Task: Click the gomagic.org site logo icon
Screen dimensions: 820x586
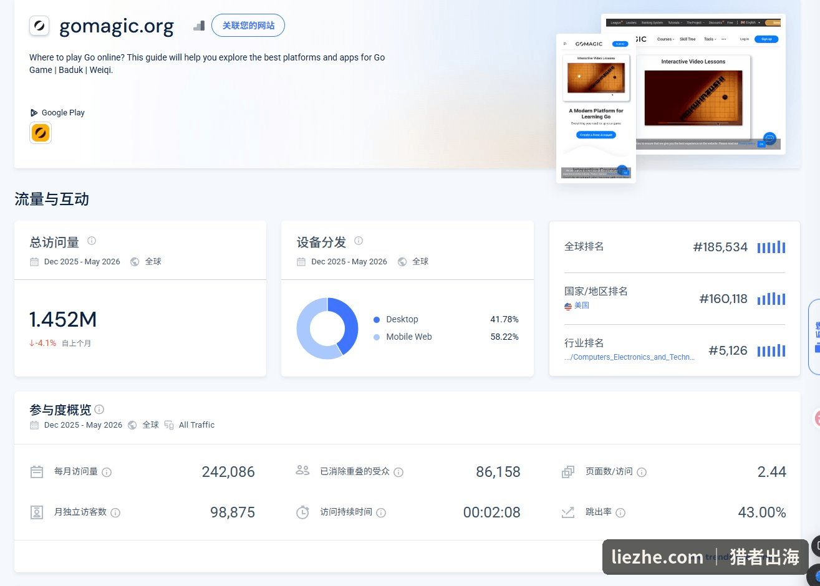Action: pos(39,26)
